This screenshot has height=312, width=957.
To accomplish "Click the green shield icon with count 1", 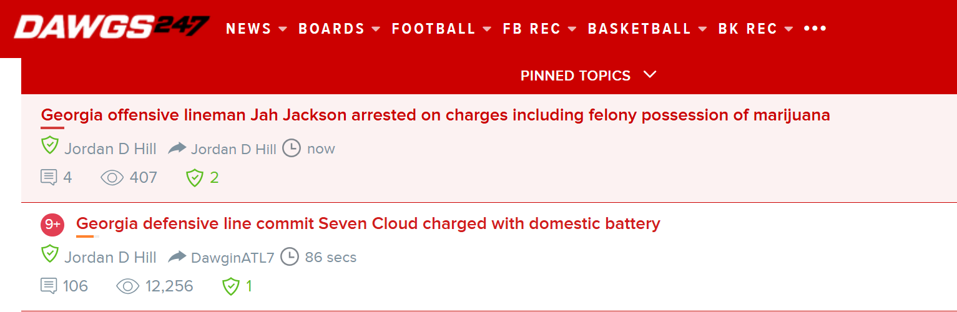I will [x=232, y=286].
